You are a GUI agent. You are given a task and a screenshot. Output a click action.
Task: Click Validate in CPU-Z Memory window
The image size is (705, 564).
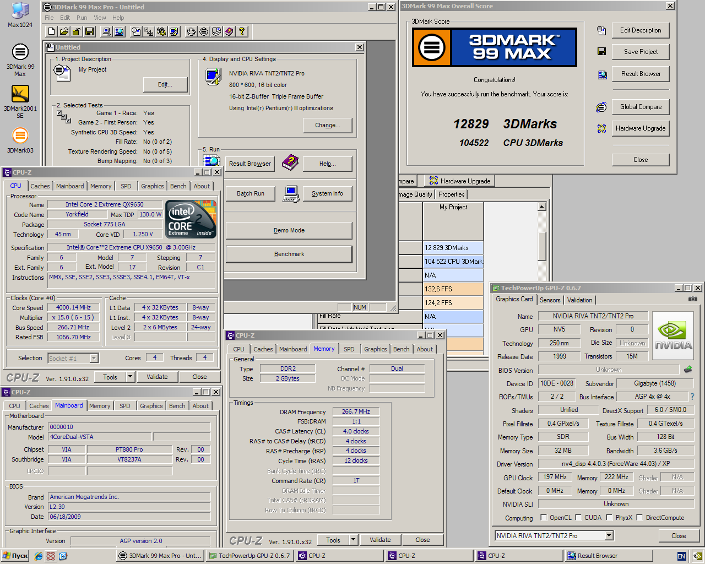[x=380, y=540]
